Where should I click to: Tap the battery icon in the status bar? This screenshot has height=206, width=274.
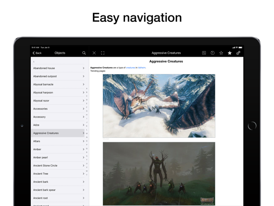coord(240,47)
